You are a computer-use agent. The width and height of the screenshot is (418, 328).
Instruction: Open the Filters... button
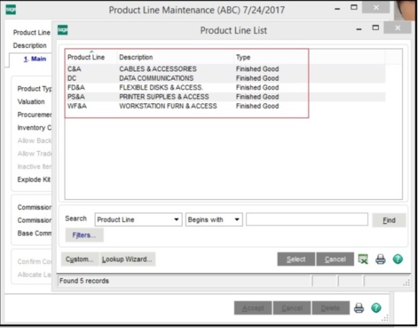coord(84,235)
